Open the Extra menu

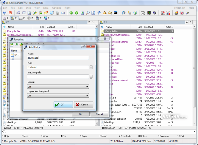click(46, 8)
